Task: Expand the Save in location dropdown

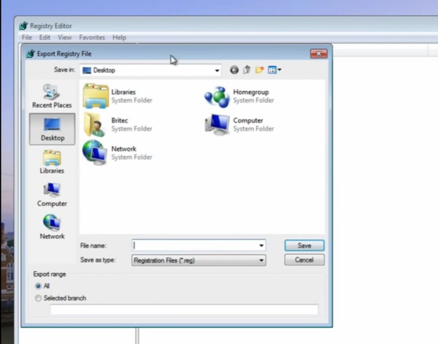Action: click(x=217, y=71)
